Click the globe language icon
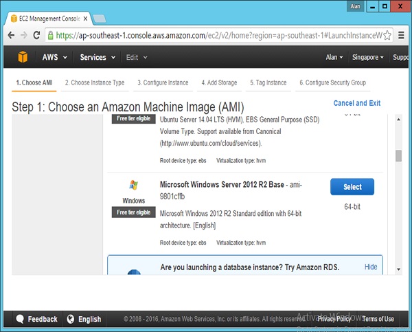The image size is (412, 332). [x=69, y=319]
